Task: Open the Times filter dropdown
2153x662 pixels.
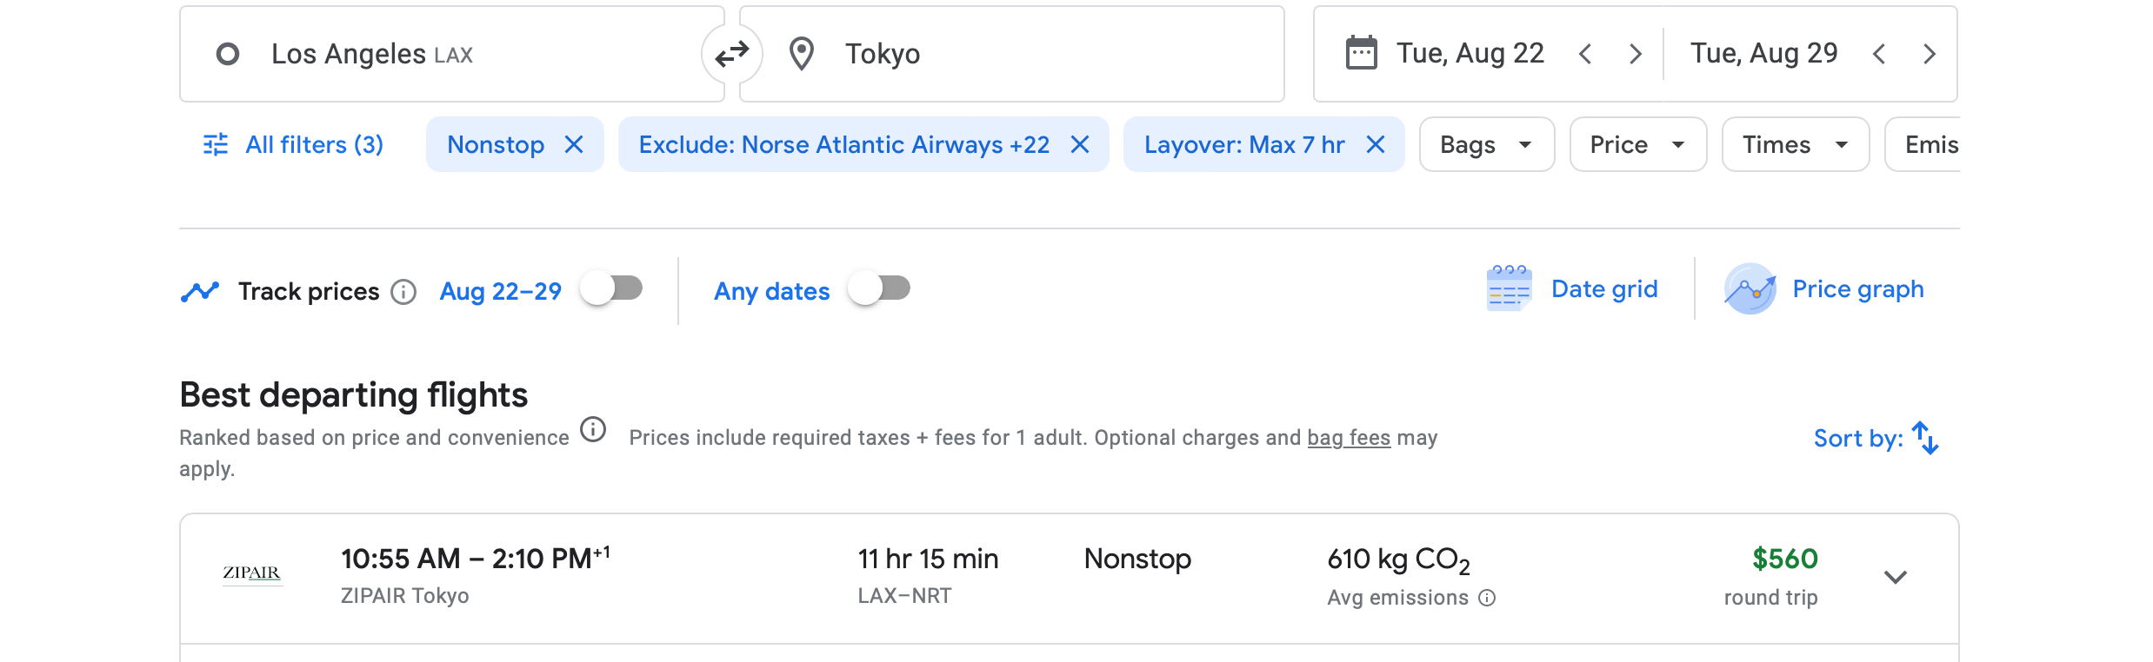Action: (1795, 144)
